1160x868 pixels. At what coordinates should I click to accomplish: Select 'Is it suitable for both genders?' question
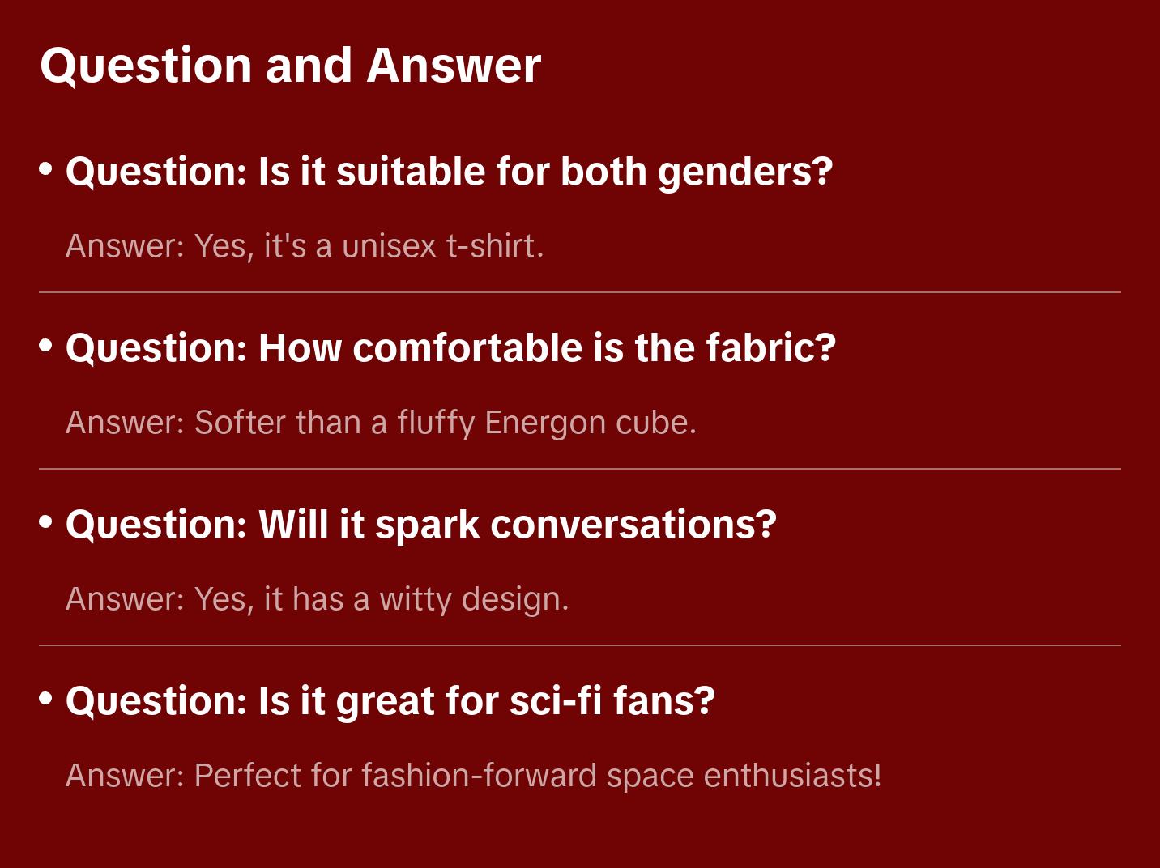point(449,172)
